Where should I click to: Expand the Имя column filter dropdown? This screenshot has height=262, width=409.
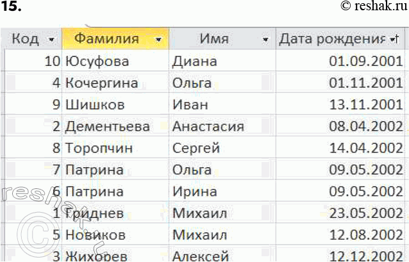[x=265, y=40]
